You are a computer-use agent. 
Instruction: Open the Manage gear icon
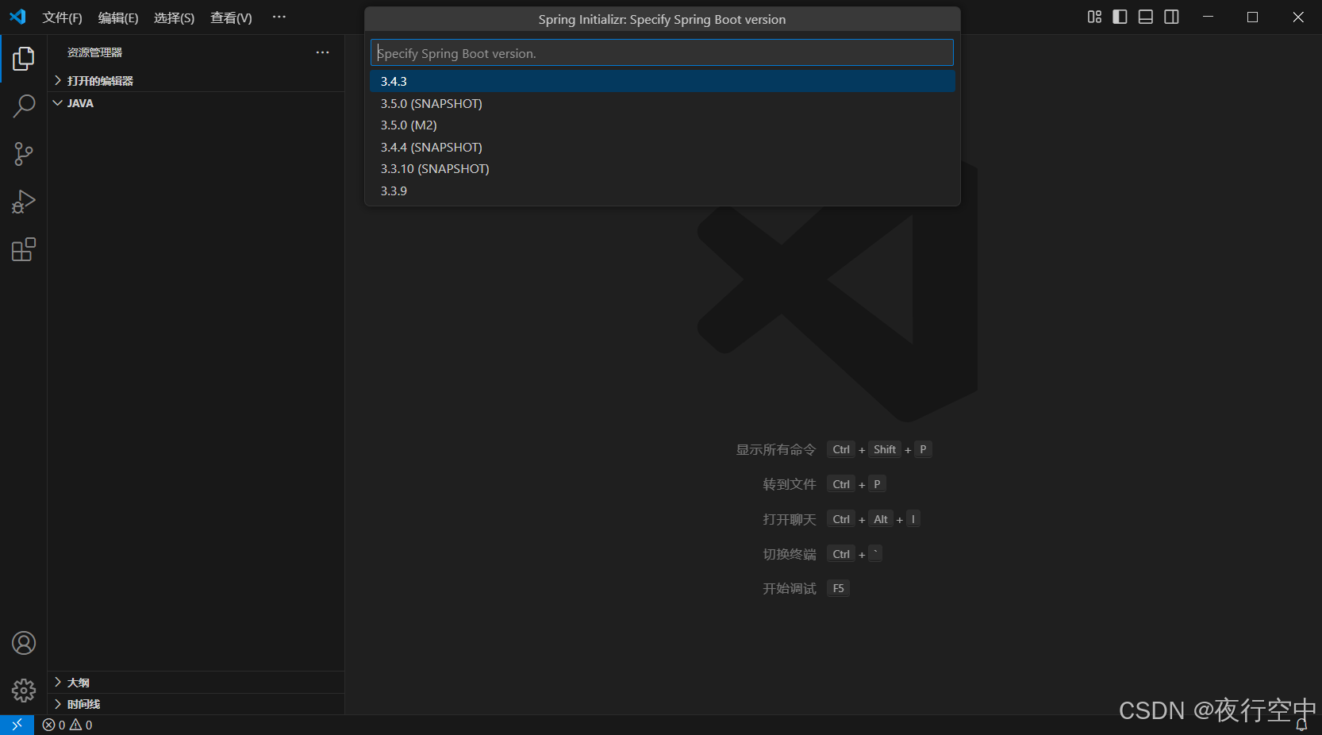pyautogui.click(x=24, y=691)
